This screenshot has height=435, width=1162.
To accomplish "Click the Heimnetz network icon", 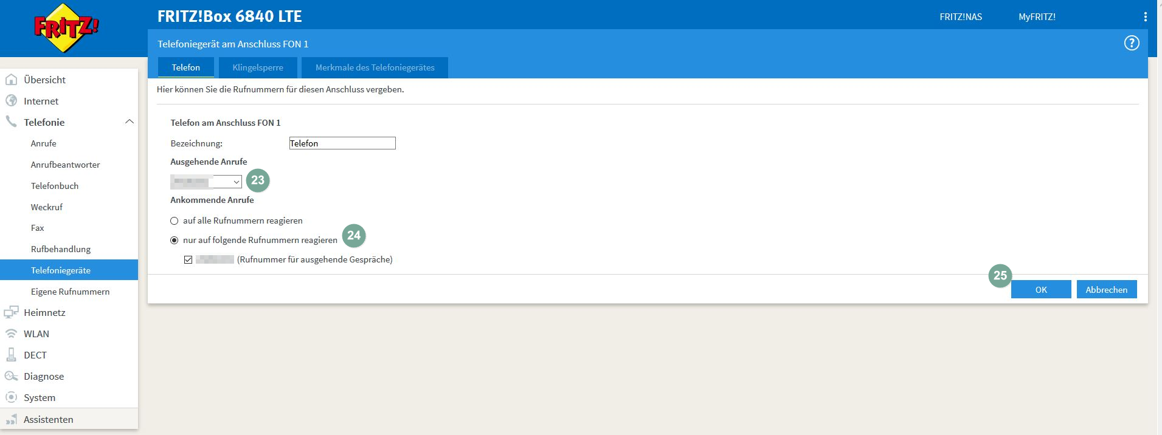I will 11,312.
